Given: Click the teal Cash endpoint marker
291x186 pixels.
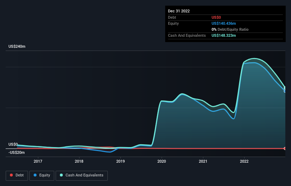Looking at the screenshot, I should 285,88.
